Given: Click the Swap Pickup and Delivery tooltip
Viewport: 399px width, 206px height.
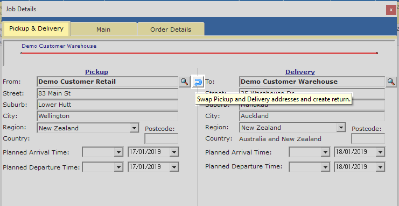Looking at the screenshot, I should pyautogui.click(x=274, y=99).
